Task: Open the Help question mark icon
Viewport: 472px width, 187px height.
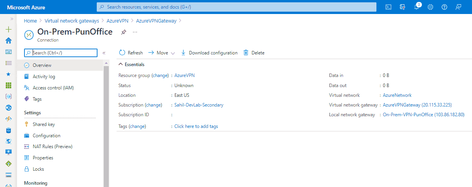Action: point(444,7)
